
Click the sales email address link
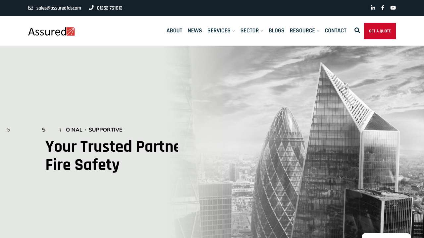pyautogui.click(x=59, y=8)
